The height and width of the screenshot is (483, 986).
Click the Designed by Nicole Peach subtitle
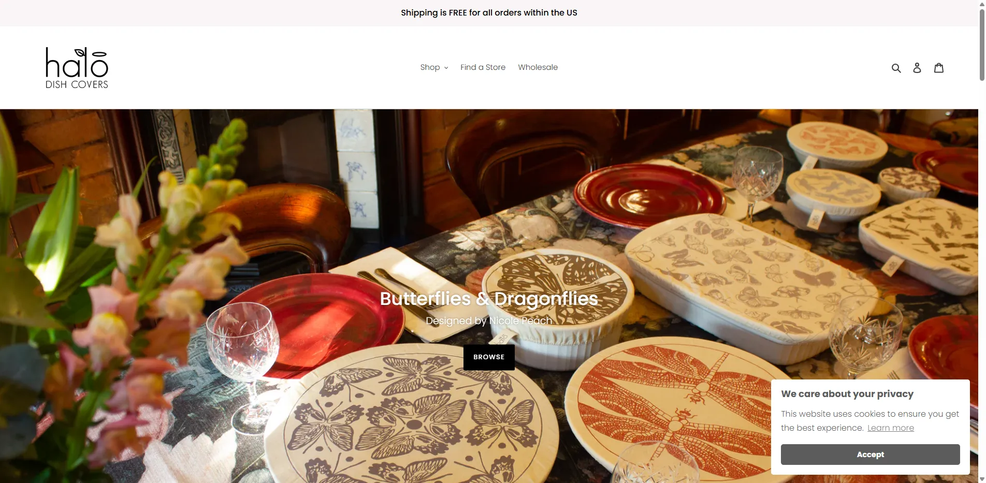pyautogui.click(x=489, y=321)
